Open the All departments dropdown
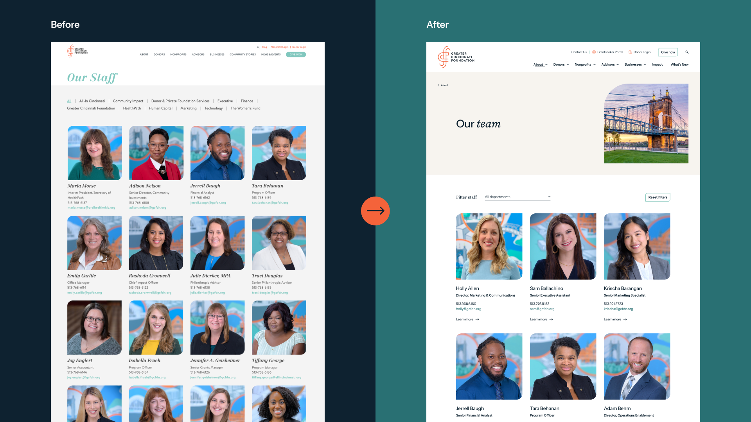 [517, 197]
